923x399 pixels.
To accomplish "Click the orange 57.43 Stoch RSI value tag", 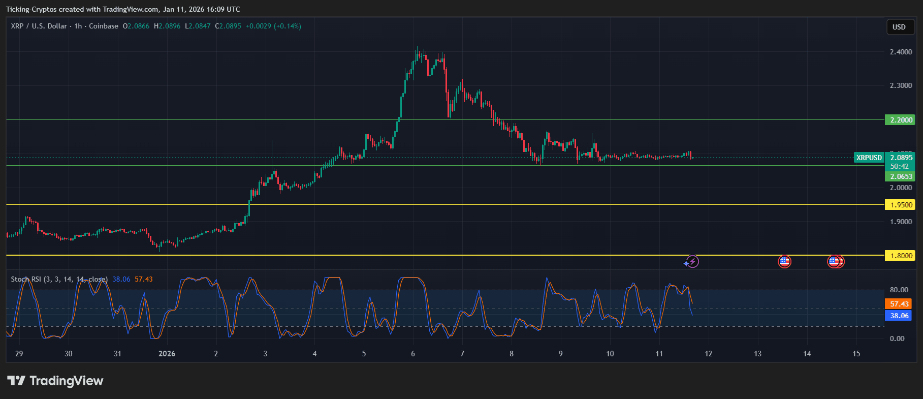I will pos(899,304).
